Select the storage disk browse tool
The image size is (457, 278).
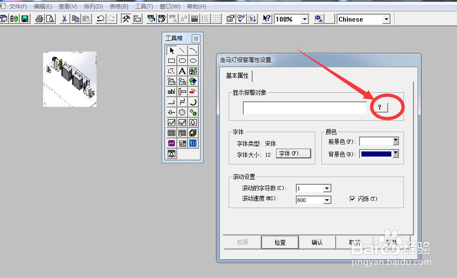[x=193, y=133]
